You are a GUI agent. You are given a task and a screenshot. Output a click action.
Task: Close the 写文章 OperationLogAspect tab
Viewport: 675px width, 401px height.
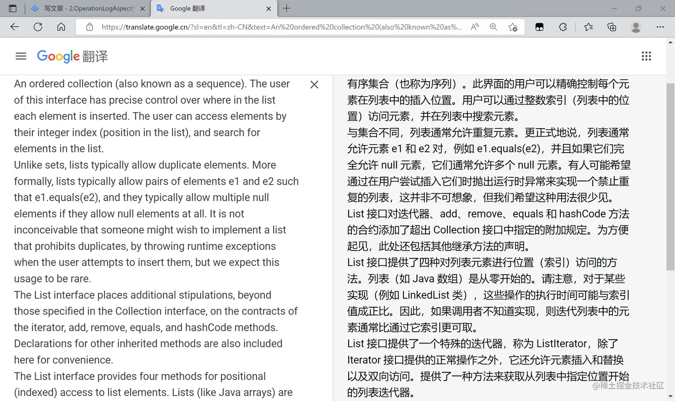click(142, 8)
